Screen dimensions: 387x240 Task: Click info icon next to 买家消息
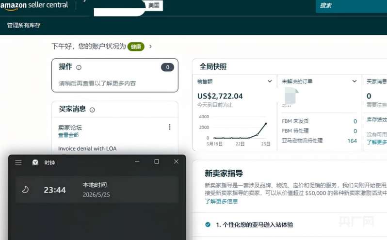(x=92, y=110)
